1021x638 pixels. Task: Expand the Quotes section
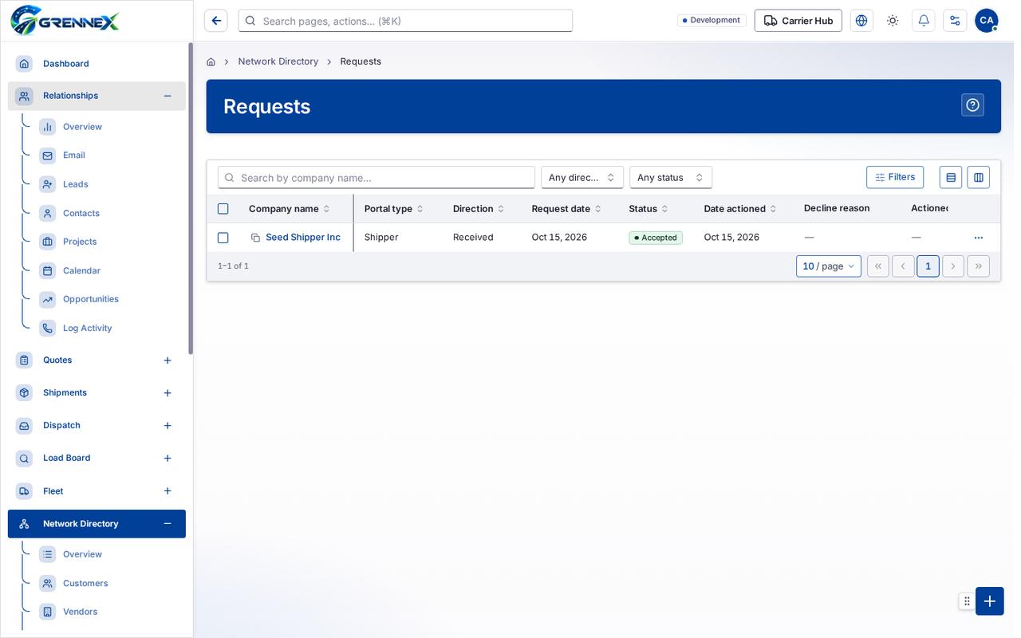tap(168, 360)
